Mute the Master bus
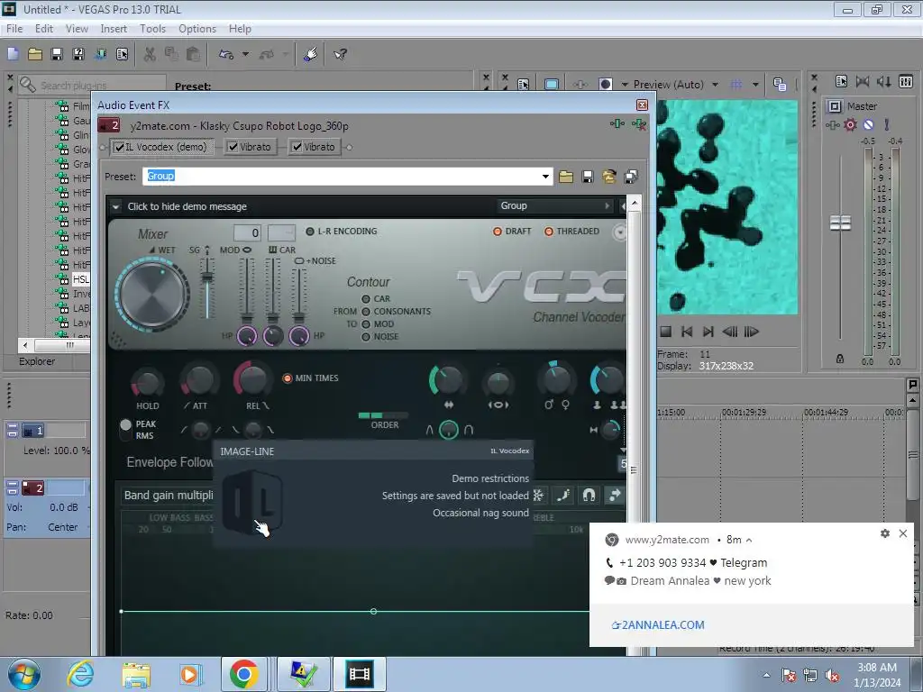The height and width of the screenshot is (692, 923). coord(868,124)
